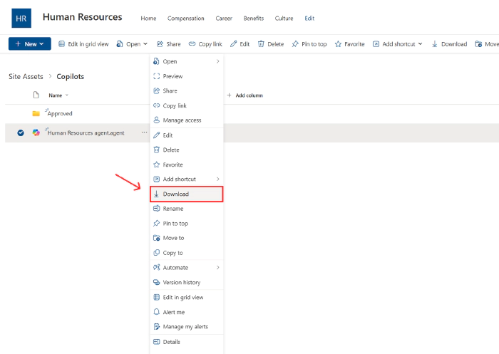Open the Career navigation tab
This screenshot has height=354, width=499.
pos(224,19)
